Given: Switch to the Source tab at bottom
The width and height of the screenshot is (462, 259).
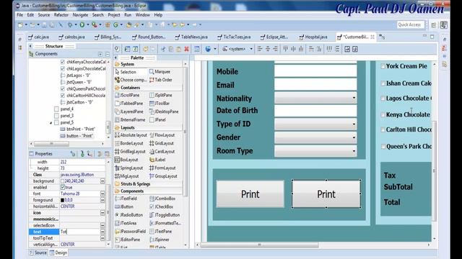Looking at the screenshot, I should [x=38, y=253].
